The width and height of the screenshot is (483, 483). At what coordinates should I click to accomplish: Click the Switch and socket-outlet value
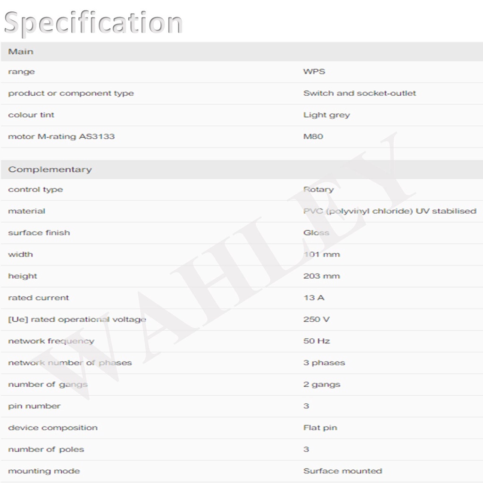pyautogui.click(x=359, y=93)
